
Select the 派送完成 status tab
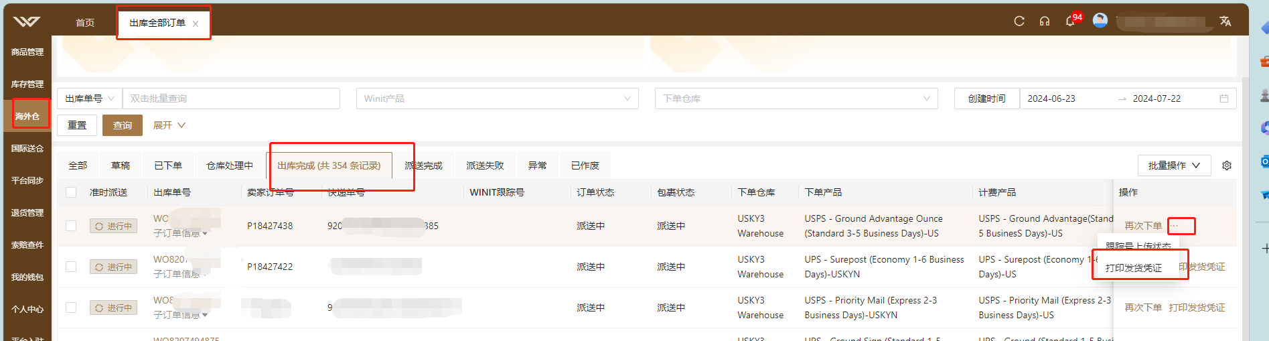click(423, 165)
